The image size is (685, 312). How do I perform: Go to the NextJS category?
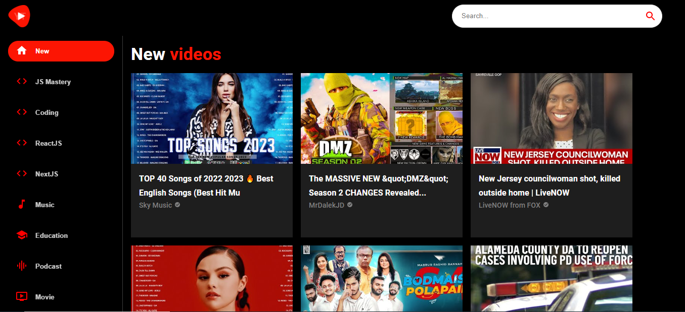click(47, 174)
